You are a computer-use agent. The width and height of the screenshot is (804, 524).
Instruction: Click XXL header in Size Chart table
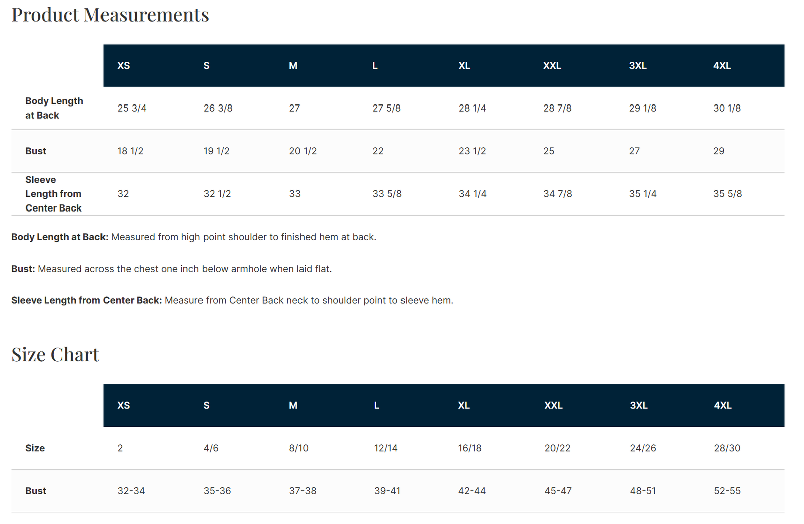pyautogui.click(x=553, y=405)
